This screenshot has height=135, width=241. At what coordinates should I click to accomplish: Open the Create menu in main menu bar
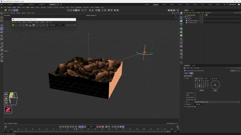(9, 7)
